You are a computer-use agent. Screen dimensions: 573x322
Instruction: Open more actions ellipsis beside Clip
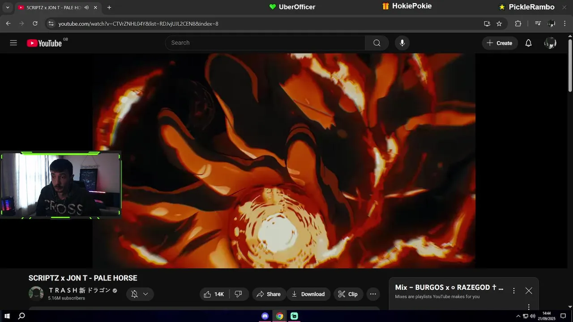coord(373,294)
